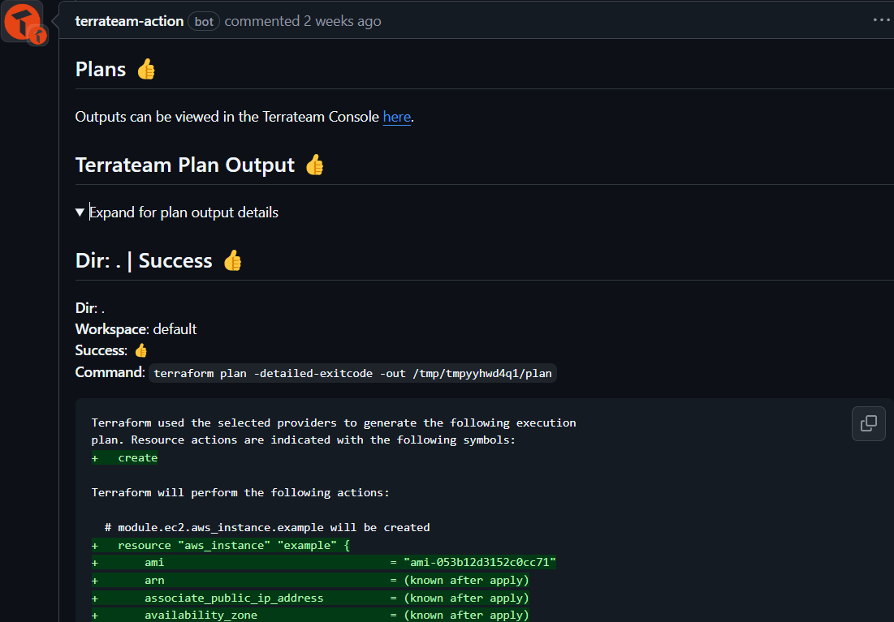Select the resource "aws_instance" "example" line
Screen dimensions: 894x622
coord(221,546)
